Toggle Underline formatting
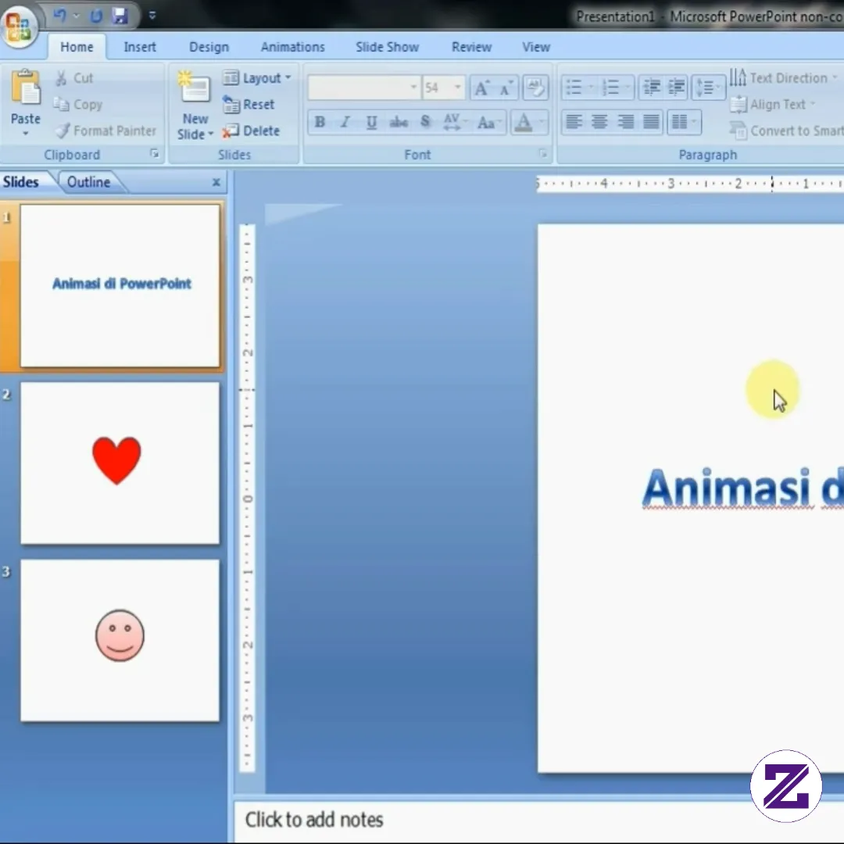The image size is (844, 844). (371, 122)
